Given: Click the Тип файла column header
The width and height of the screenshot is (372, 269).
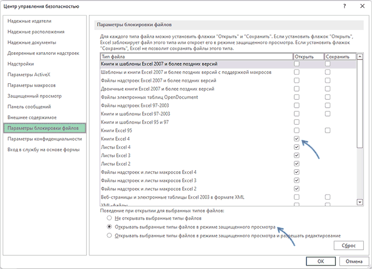Looking at the screenshot, I should point(197,57).
